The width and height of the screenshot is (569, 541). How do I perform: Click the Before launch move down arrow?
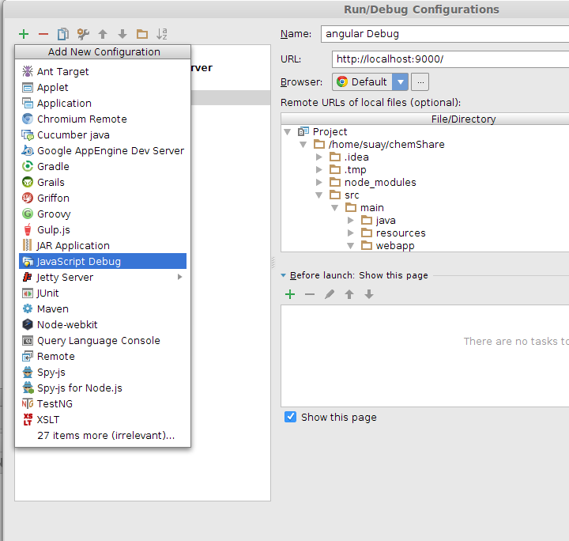tap(369, 294)
